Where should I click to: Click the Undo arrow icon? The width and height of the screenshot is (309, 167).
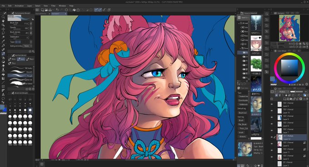[57, 10]
